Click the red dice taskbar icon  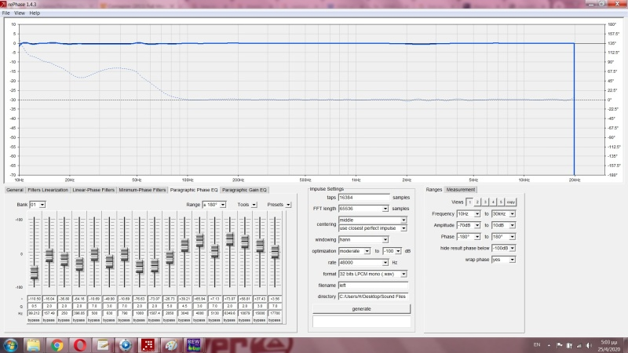[x=147, y=345]
